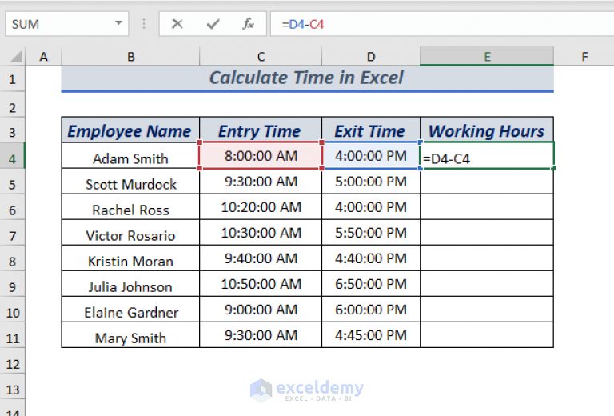This screenshot has width=614, height=416.
Task: Confirm the formula with checkmark icon
Action: [x=213, y=24]
